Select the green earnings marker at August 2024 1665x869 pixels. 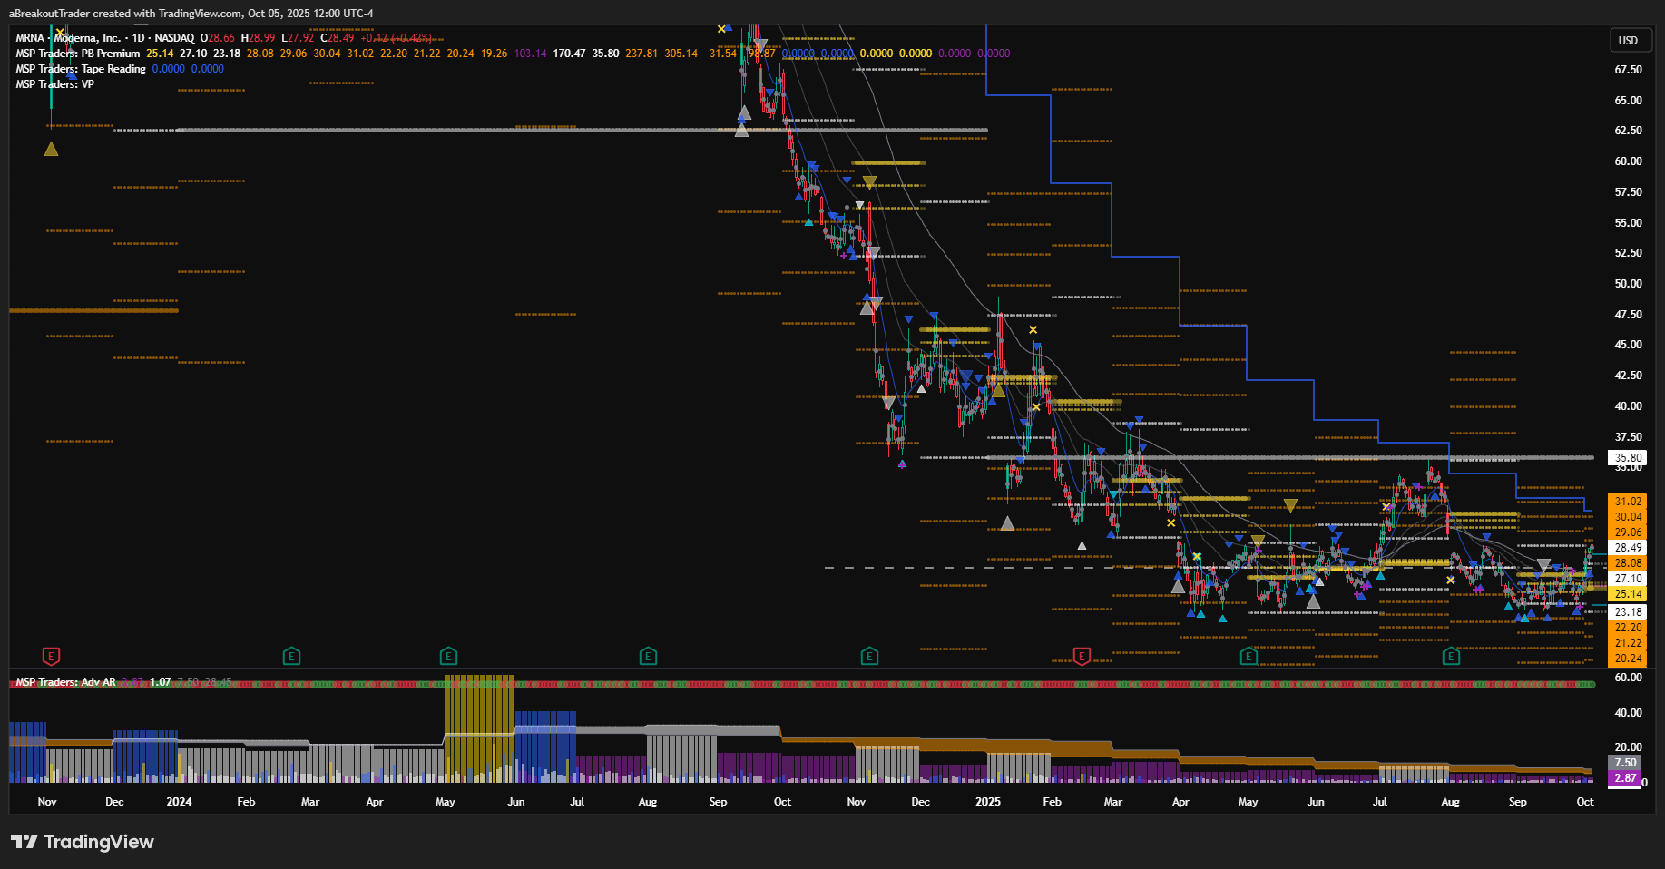648,656
